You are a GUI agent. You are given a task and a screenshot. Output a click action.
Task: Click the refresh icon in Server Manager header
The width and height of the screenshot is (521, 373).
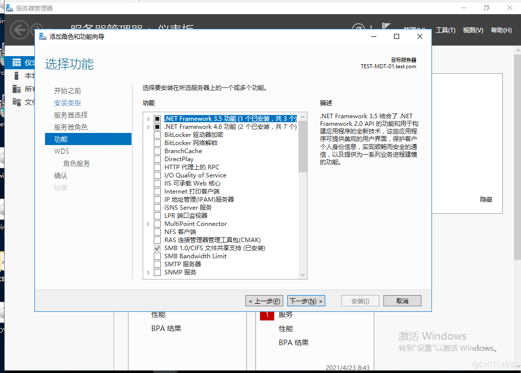pyautogui.click(x=358, y=27)
